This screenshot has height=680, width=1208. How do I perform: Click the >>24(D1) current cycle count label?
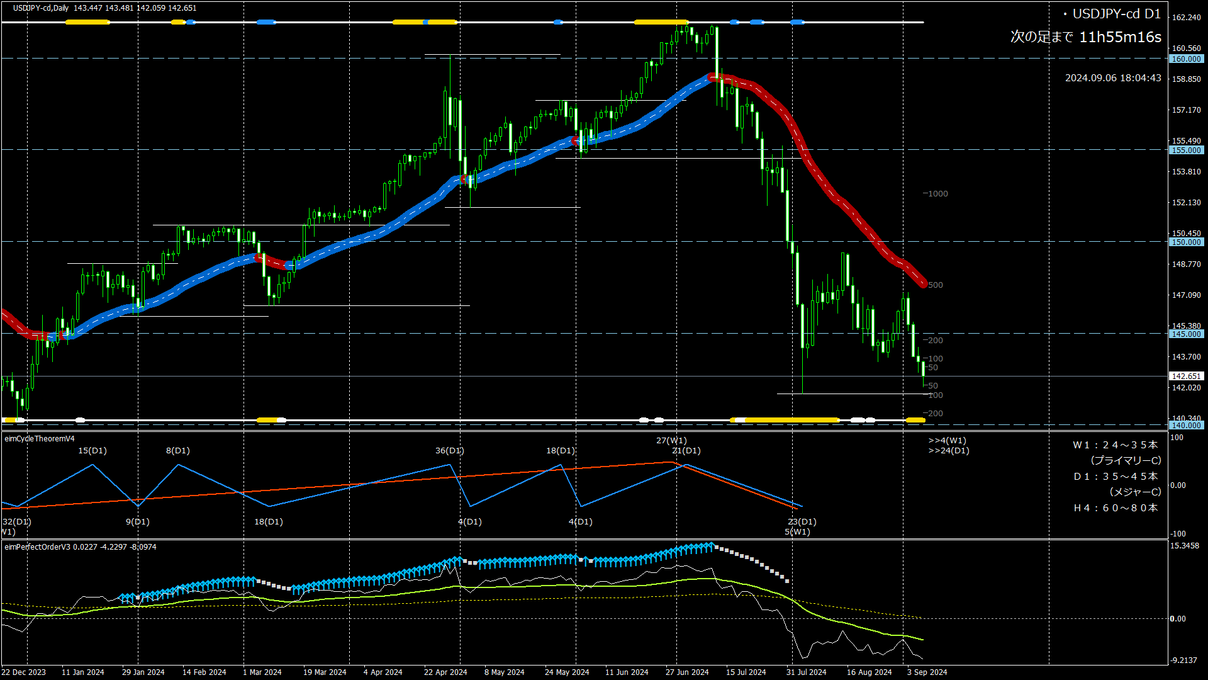(949, 451)
